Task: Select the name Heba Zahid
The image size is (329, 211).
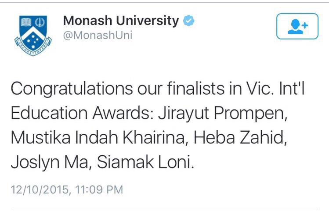Action: coord(240,137)
